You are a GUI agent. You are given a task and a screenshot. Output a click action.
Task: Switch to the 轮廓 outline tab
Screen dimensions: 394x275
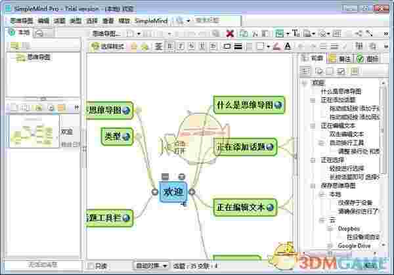click(313, 58)
